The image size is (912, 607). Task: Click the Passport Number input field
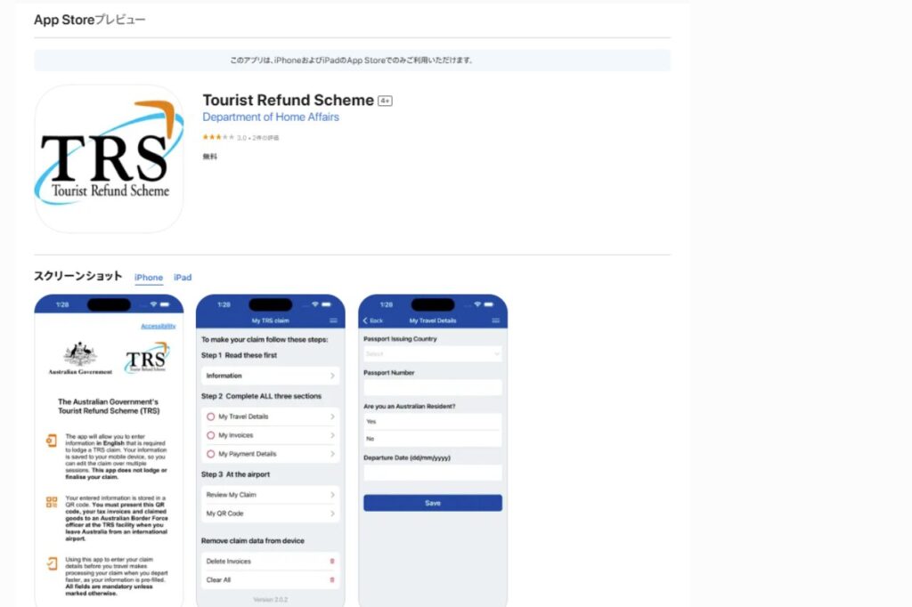coord(433,387)
